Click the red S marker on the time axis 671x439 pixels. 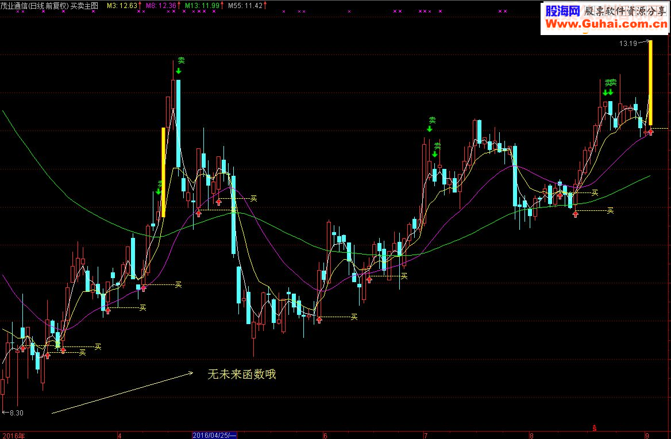(x=595, y=428)
